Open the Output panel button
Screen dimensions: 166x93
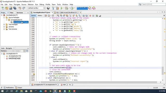(x=19, y=88)
